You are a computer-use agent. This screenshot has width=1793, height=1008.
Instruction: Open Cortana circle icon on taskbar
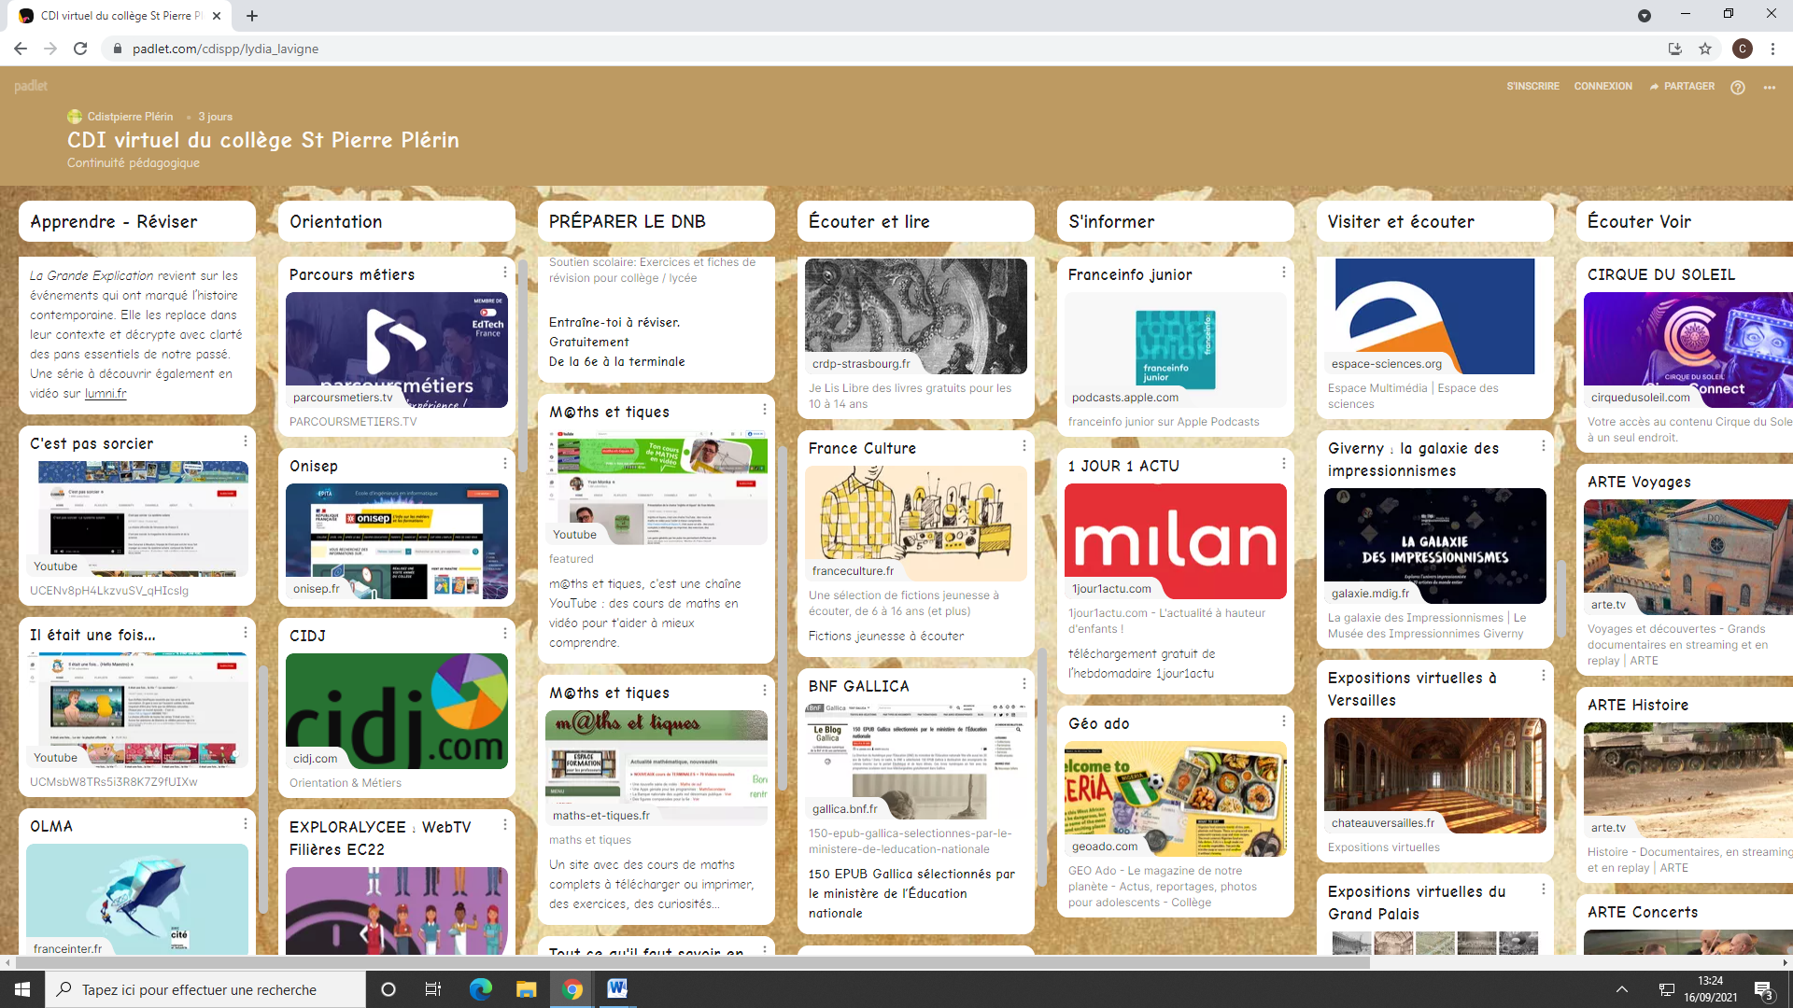tap(388, 989)
